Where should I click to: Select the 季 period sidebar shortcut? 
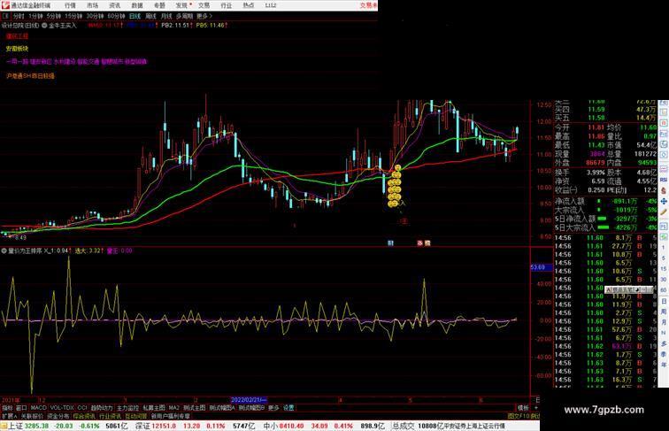click(x=664, y=354)
